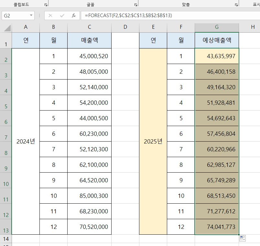Open the clipboard group dialog launcher
Screen dimensions: 260x246
tap(46, 5)
